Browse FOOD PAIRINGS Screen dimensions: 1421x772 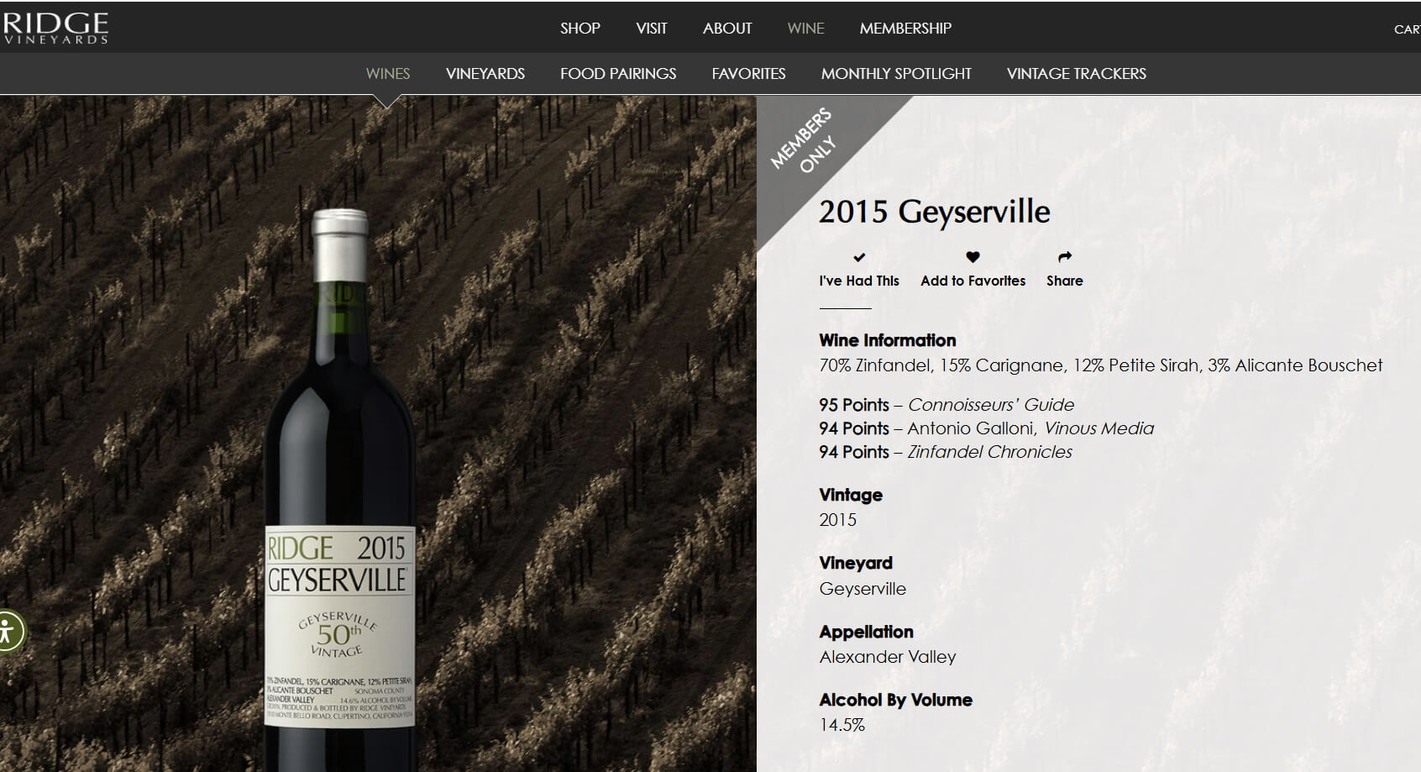coord(617,73)
